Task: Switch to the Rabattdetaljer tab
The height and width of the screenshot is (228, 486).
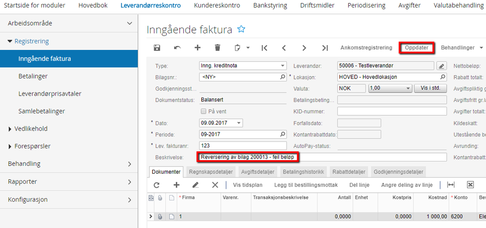Action: [349, 172]
